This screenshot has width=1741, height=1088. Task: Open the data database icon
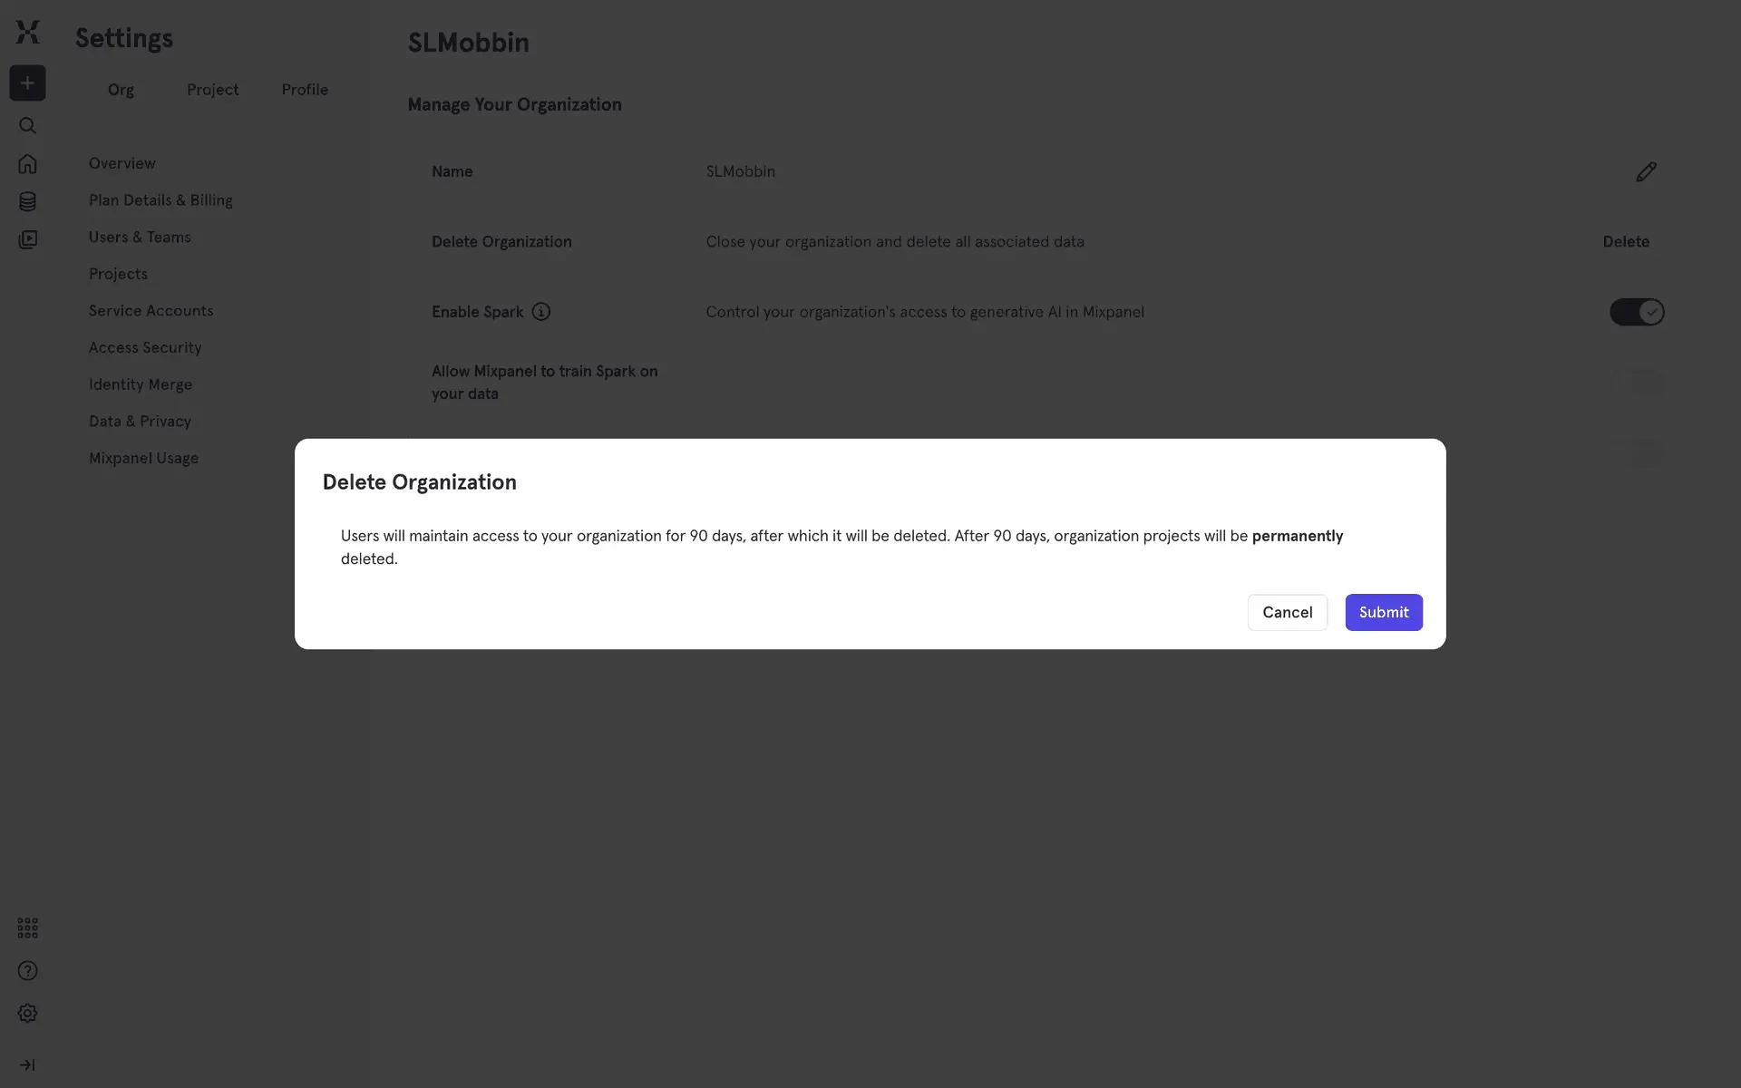pos(27,201)
